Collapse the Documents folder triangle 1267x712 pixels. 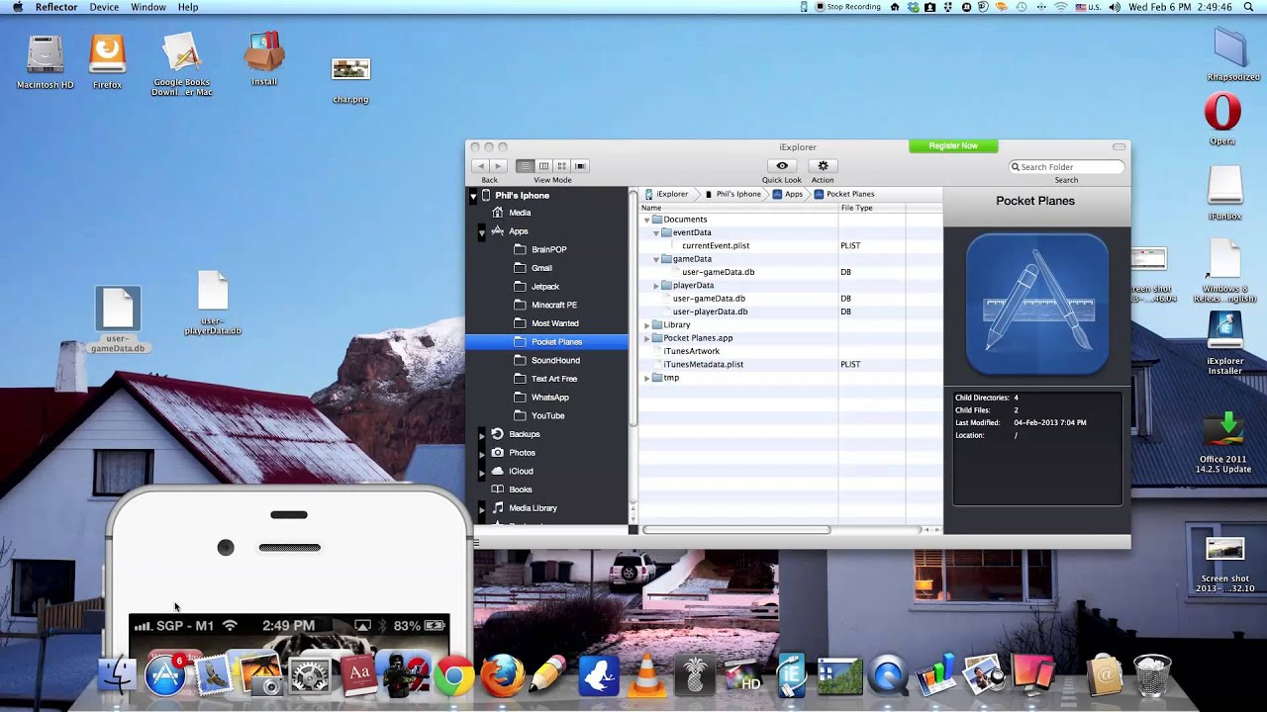click(x=646, y=220)
